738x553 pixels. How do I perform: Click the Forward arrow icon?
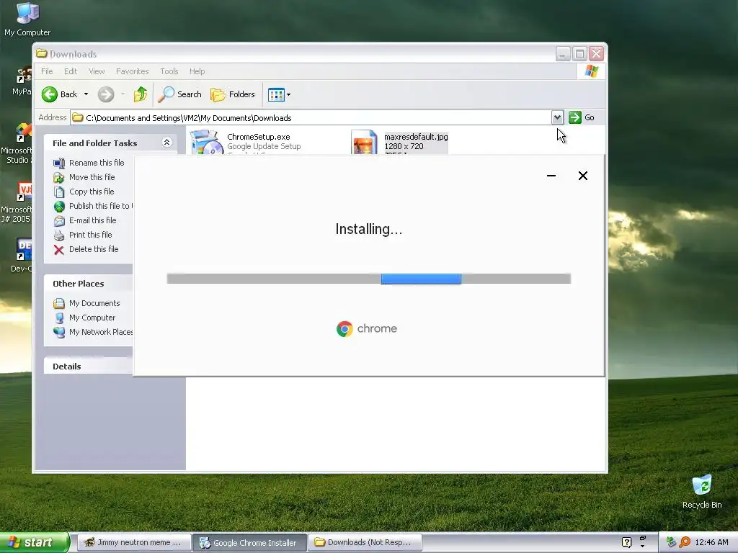click(106, 94)
